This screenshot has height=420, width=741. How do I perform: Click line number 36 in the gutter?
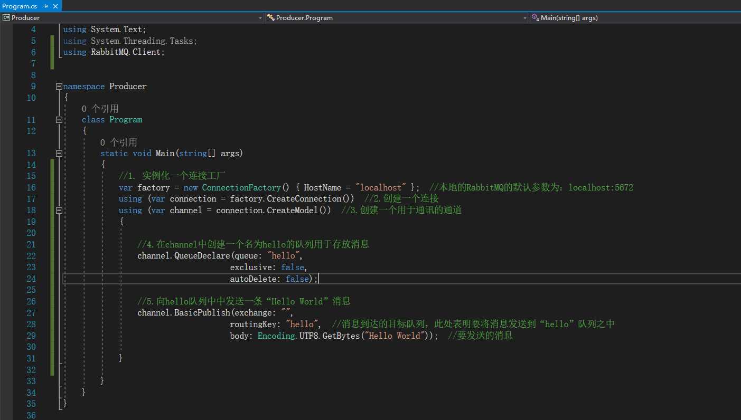31,415
